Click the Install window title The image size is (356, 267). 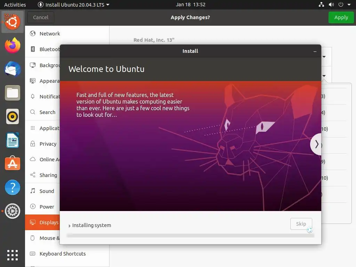[x=190, y=51]
